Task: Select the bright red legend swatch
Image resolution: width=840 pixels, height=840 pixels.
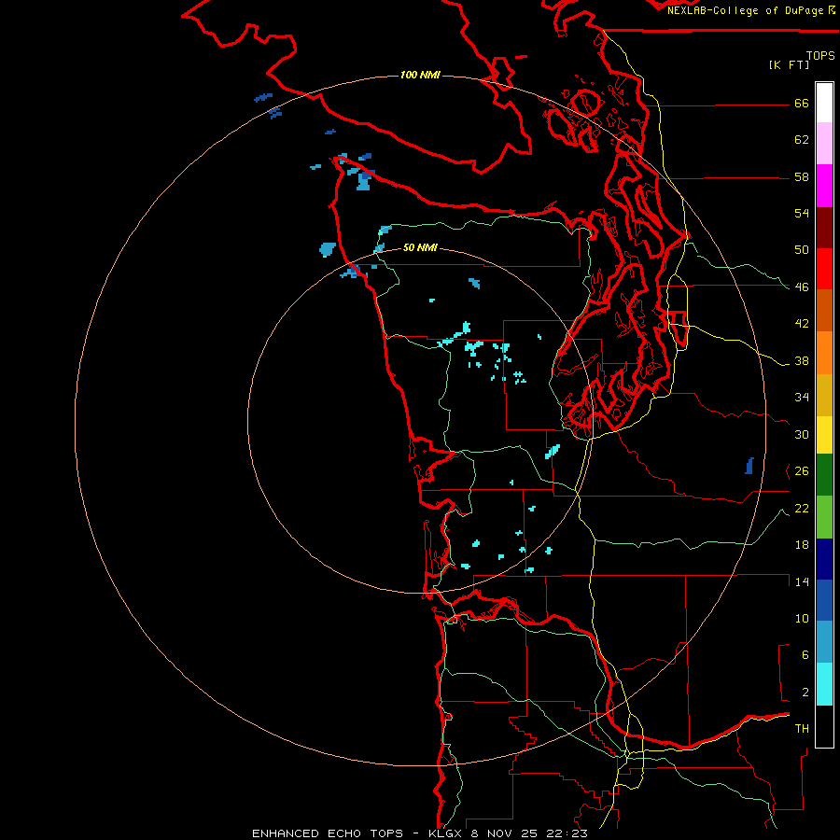Action: (824, 269)
